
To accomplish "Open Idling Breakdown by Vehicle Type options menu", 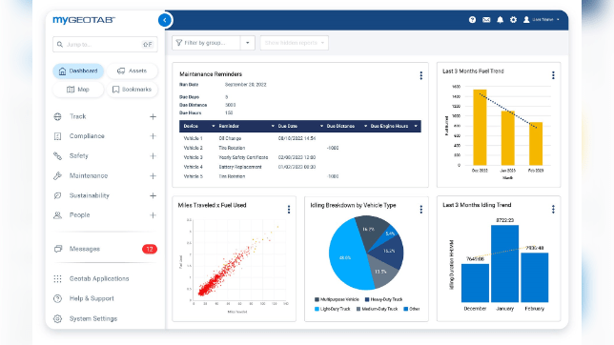I will point(421,210).
